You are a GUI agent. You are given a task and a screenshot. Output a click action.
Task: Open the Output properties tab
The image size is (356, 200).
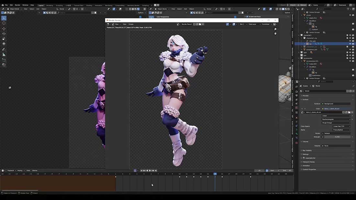[x=296, y=96]
